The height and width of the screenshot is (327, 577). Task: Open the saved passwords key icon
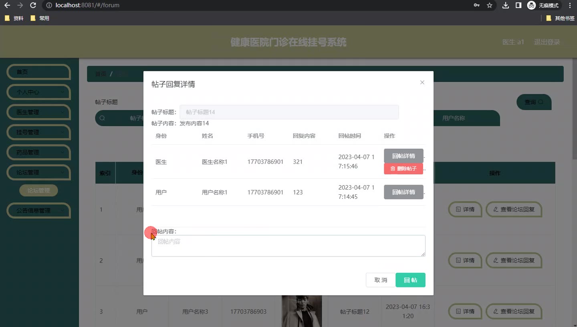coord(476,5)
